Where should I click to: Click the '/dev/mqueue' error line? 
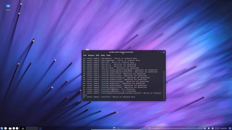click(110, 58)
